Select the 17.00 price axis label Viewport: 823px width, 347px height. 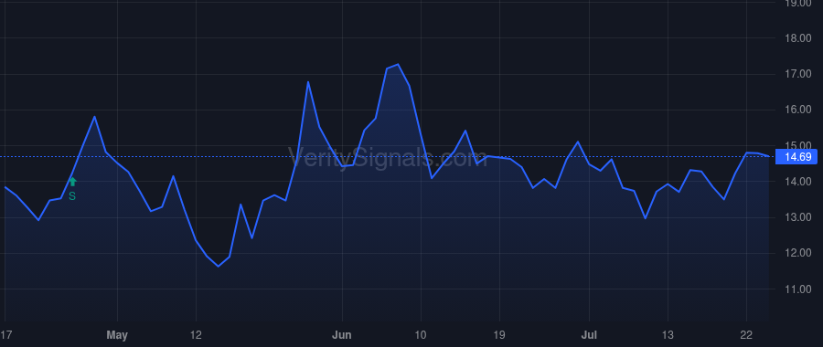coord(797,74)
